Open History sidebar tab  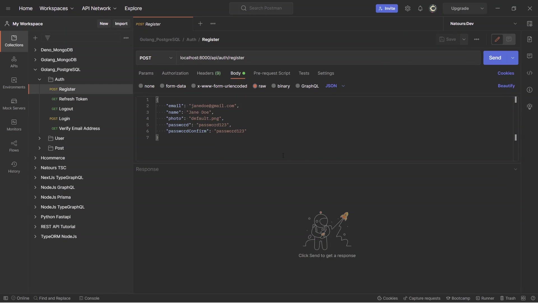[14, 167]
